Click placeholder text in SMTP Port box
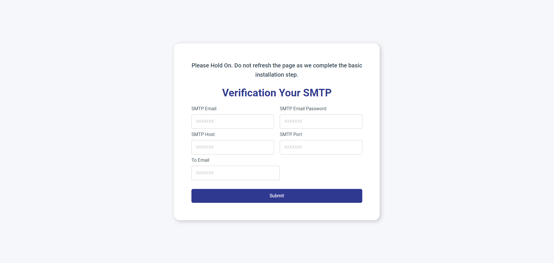Image resolution: width=554 pixels, height=263 pixels. click(293, 147)
